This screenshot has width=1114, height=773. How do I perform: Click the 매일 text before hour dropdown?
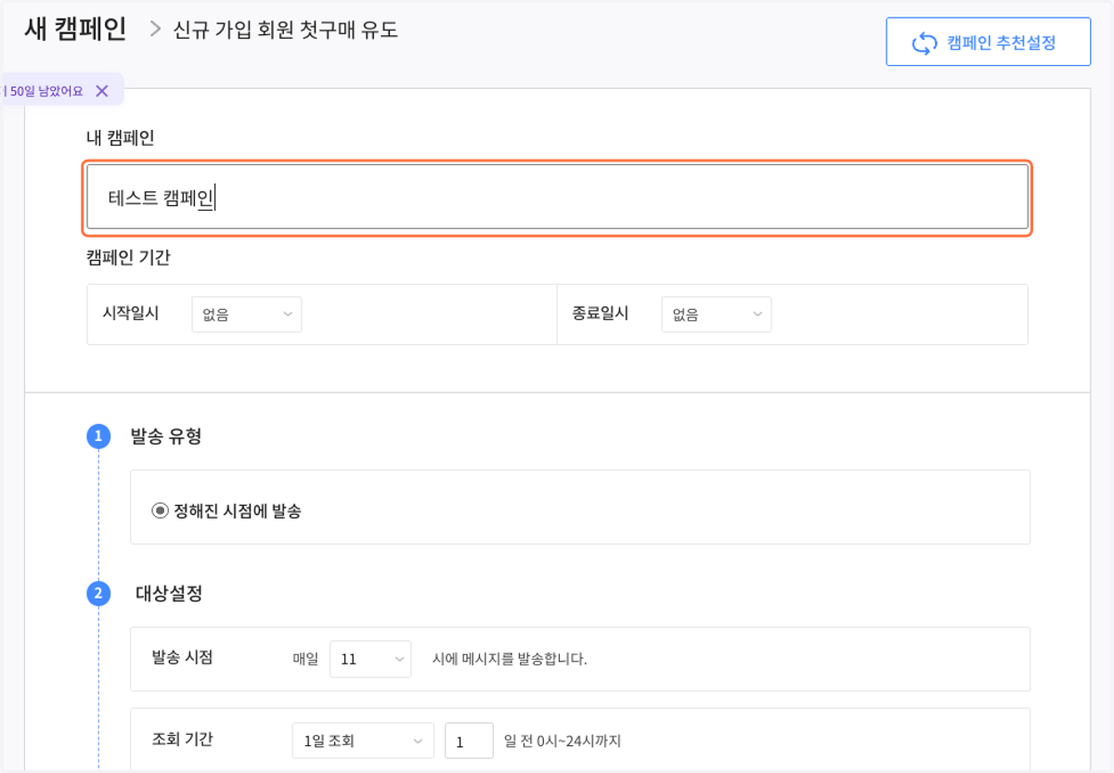click(305, 660)
